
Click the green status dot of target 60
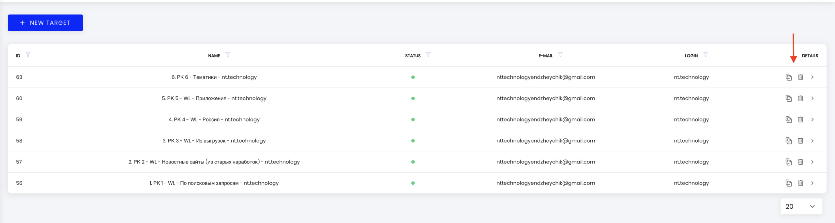[x=413, y=98]
